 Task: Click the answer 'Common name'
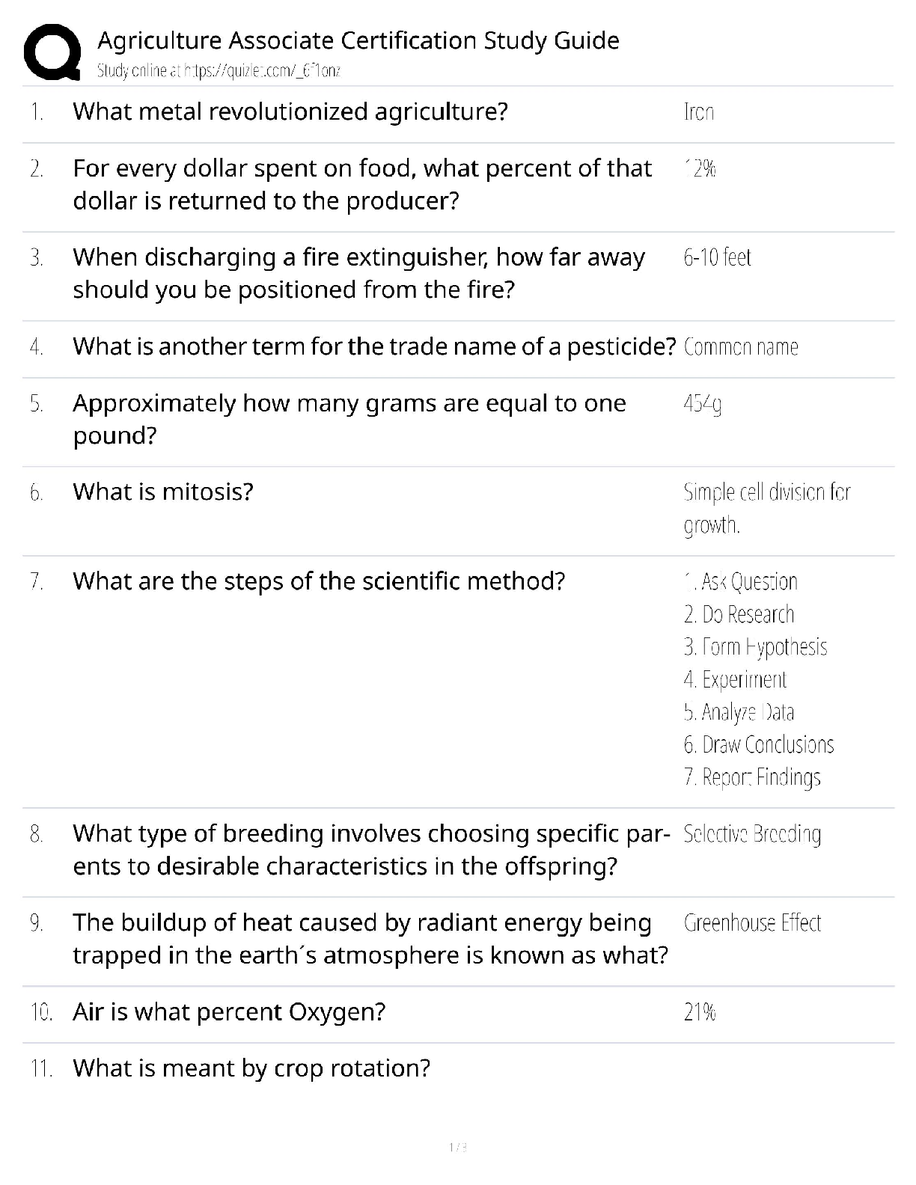pos(740,347)
